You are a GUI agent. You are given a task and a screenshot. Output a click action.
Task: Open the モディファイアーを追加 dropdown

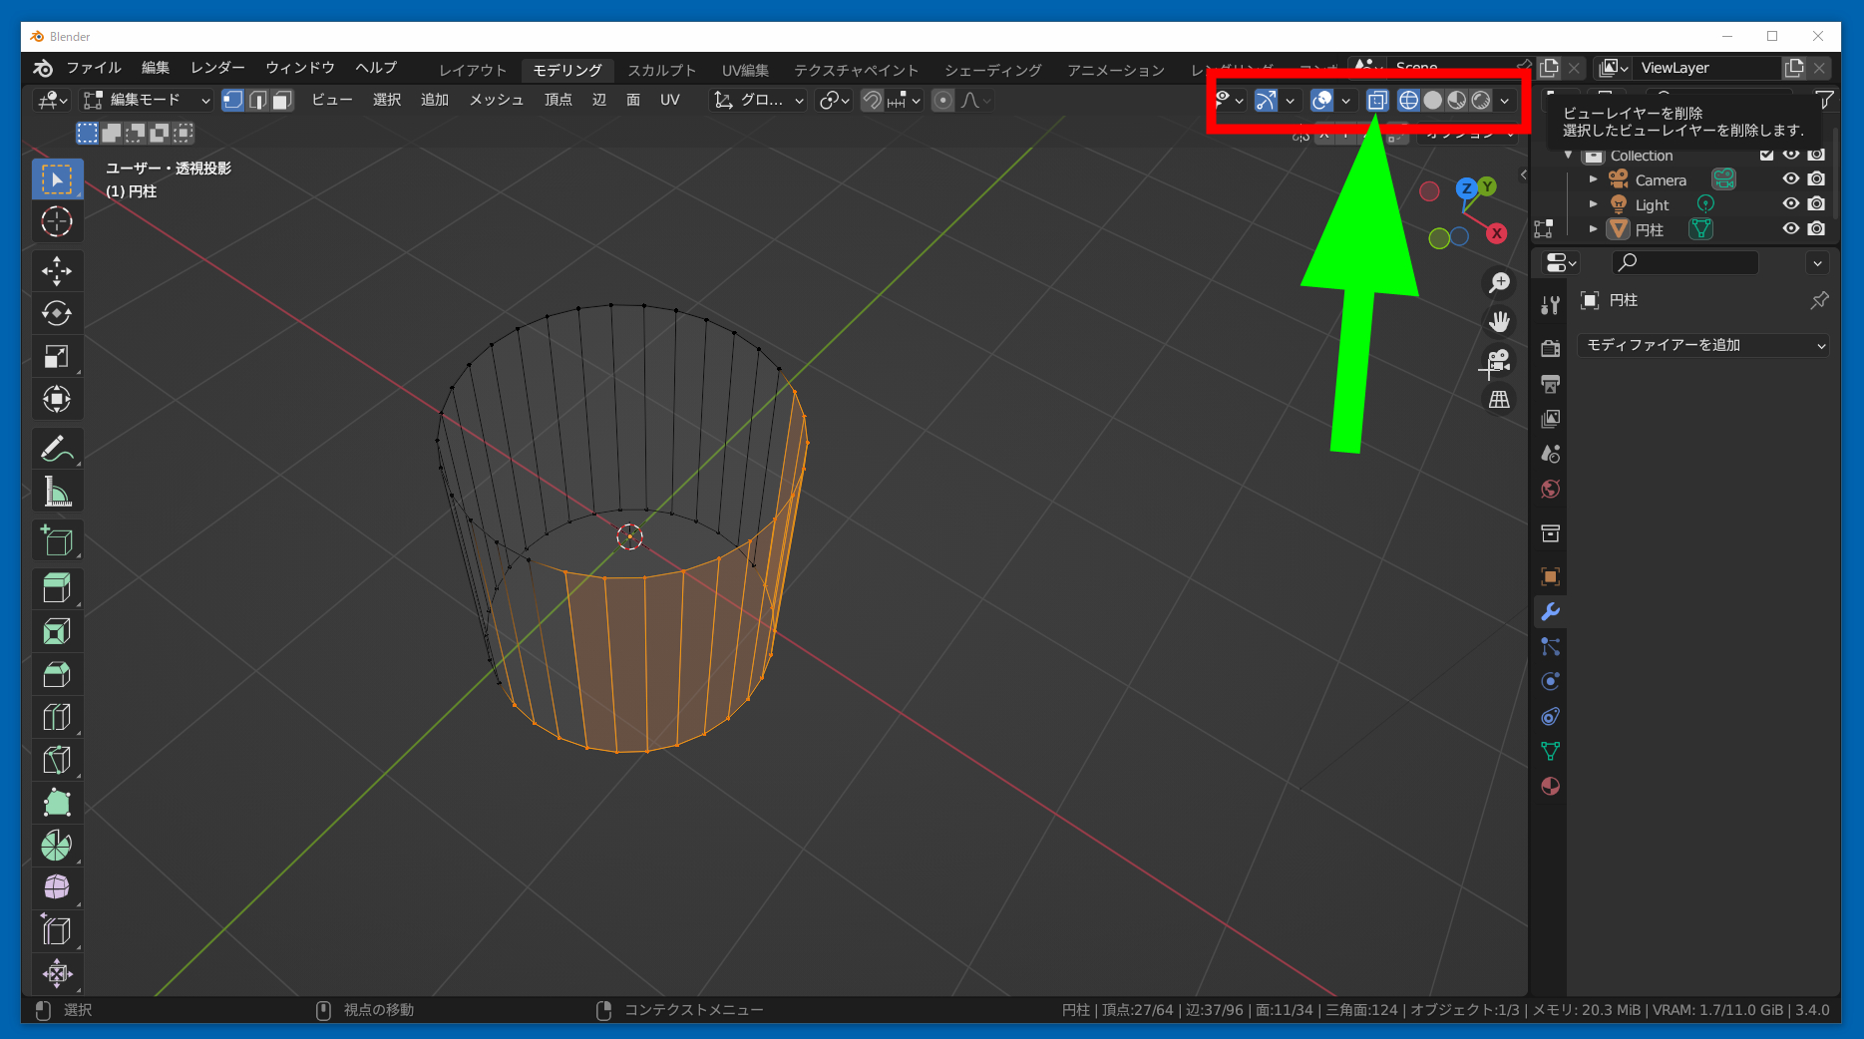[x=1703, y=345]
